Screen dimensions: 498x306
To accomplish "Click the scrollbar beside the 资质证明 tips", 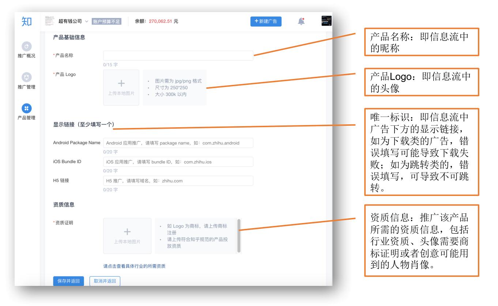I will point(238,236).
